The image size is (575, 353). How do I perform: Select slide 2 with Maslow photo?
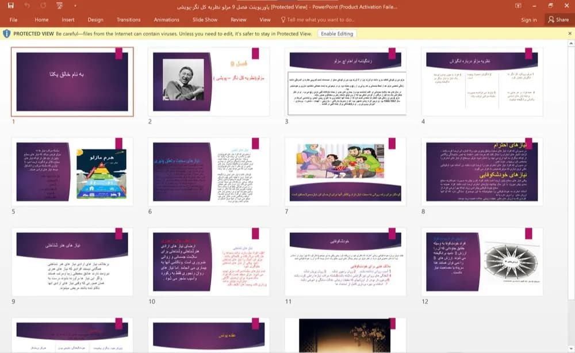pos(209,82)
